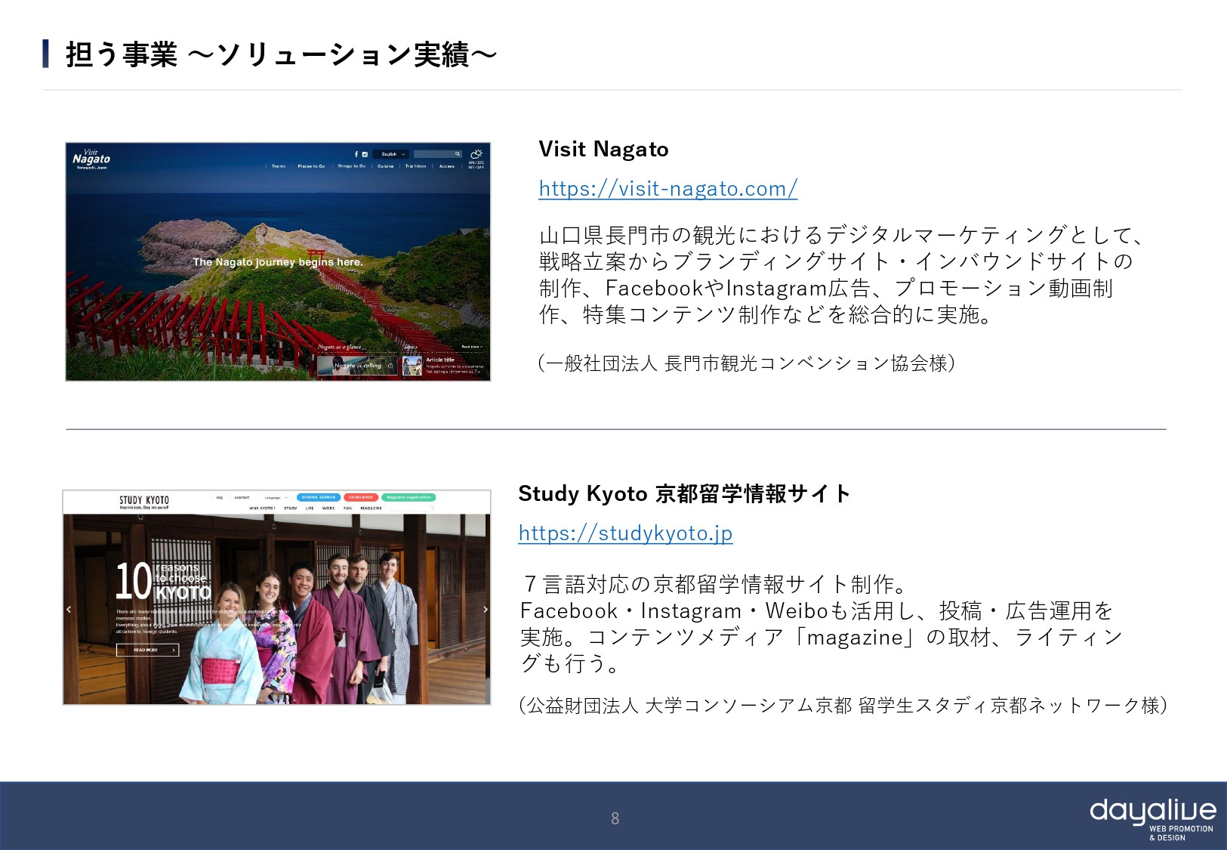Viewport: 1227px width, 850px height.
Task: Click the Facebook icon on Visit Nagato site
Action: 356,154
